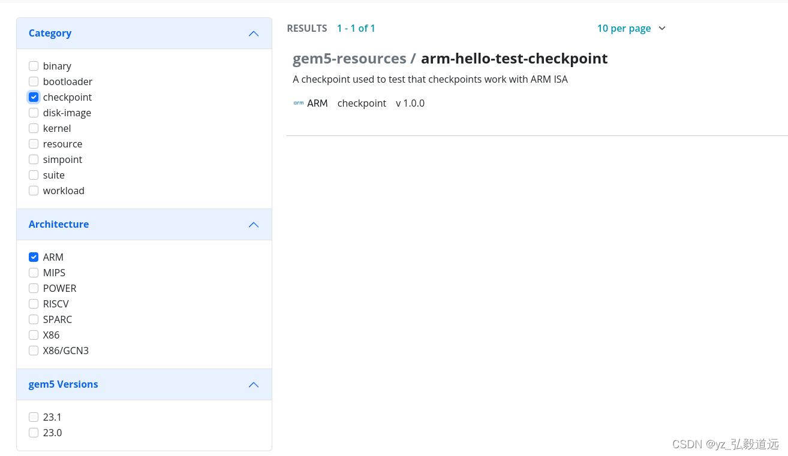Screen dimensions: 788x456
Task: Click the Architecture header title
Action: tap(59, 224)
